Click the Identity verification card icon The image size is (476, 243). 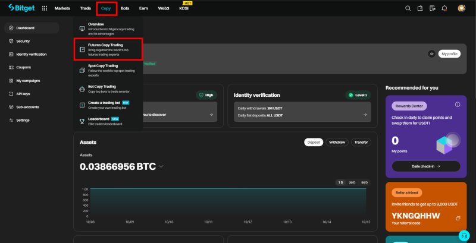pyautogui.click(x=11, y=54)
